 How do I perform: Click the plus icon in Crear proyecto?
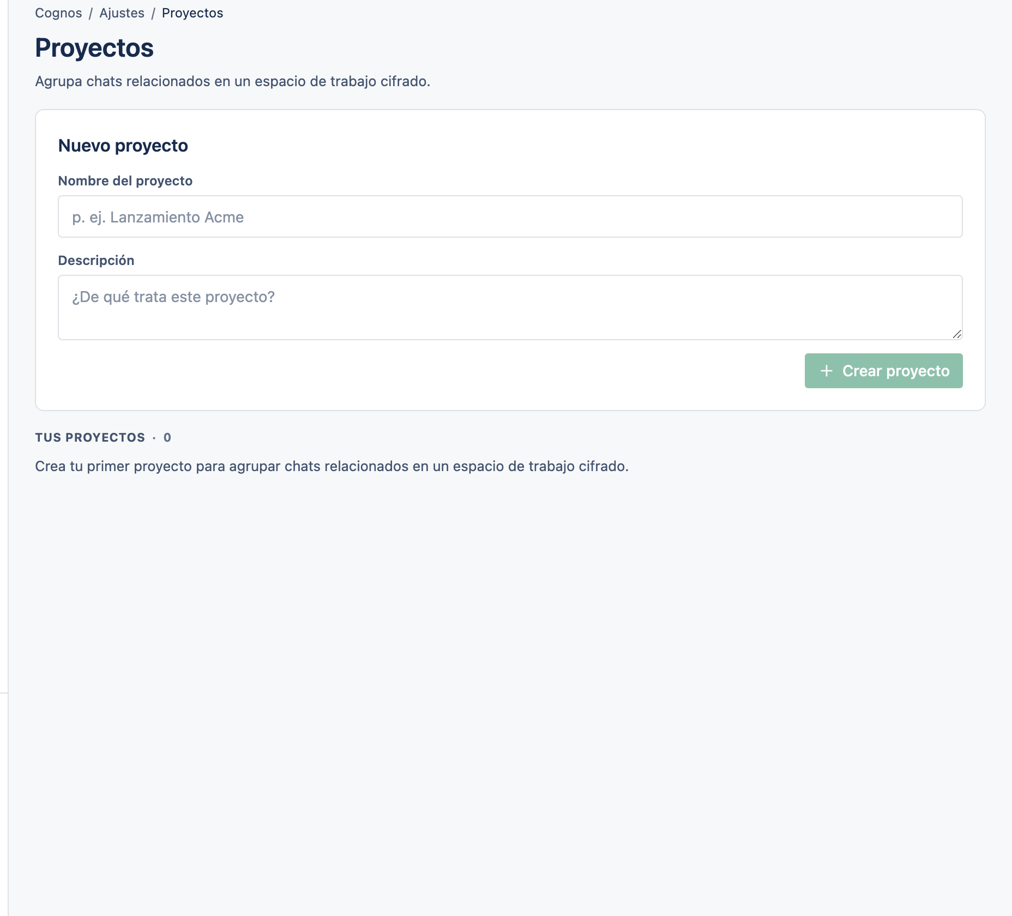(x=826, y=371)
